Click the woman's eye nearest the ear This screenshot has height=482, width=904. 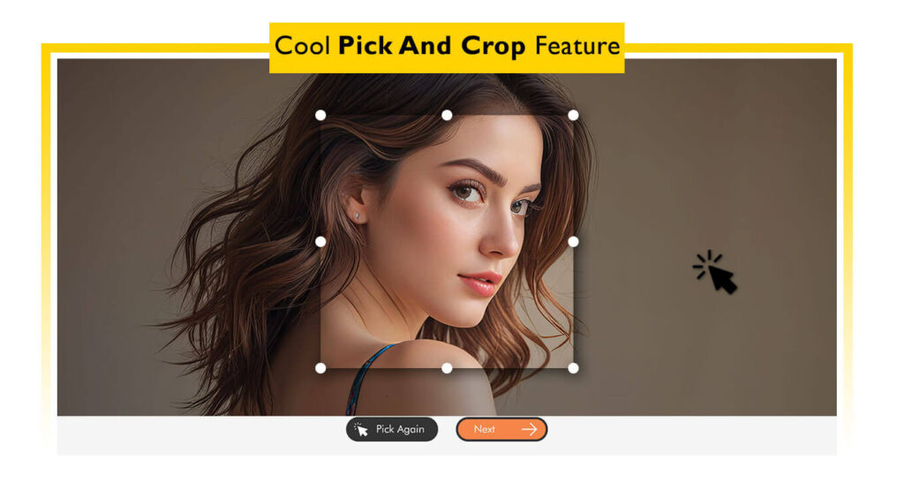[464, 191]
